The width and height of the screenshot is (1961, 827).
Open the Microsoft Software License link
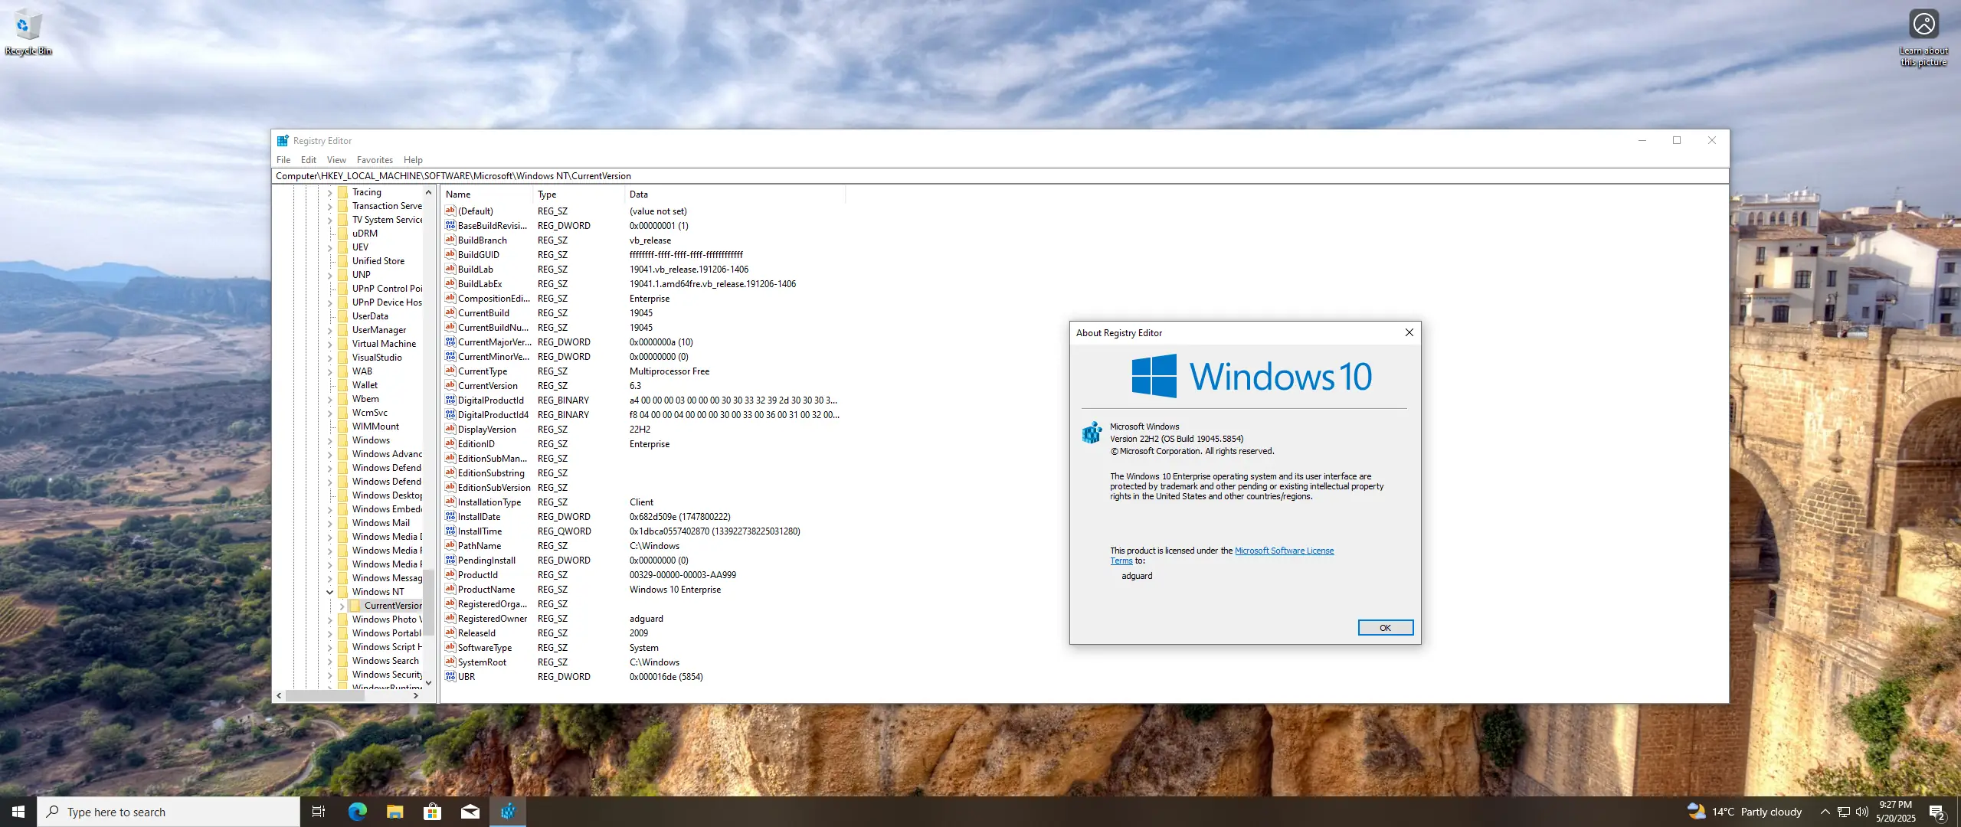[1284, 551]
